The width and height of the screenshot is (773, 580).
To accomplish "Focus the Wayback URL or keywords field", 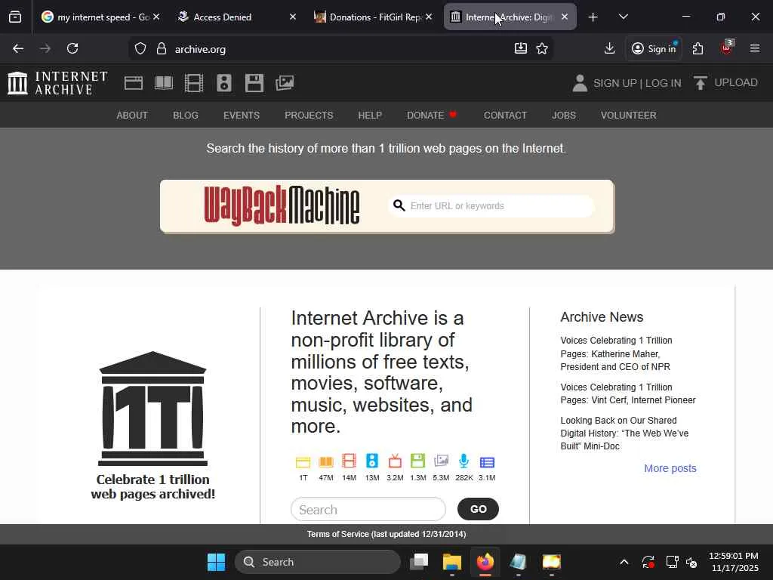I will coord(491,205).
